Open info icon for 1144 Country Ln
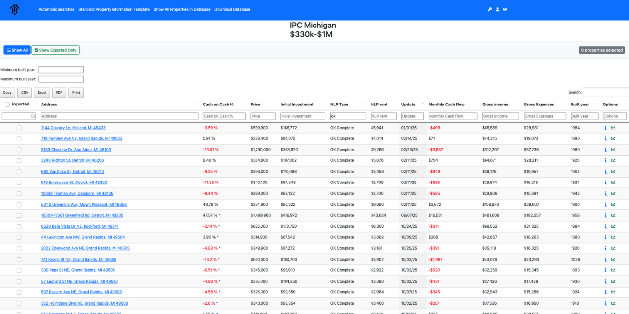The width and height of the screenshot is (629, 314). [x=606, y=128]
